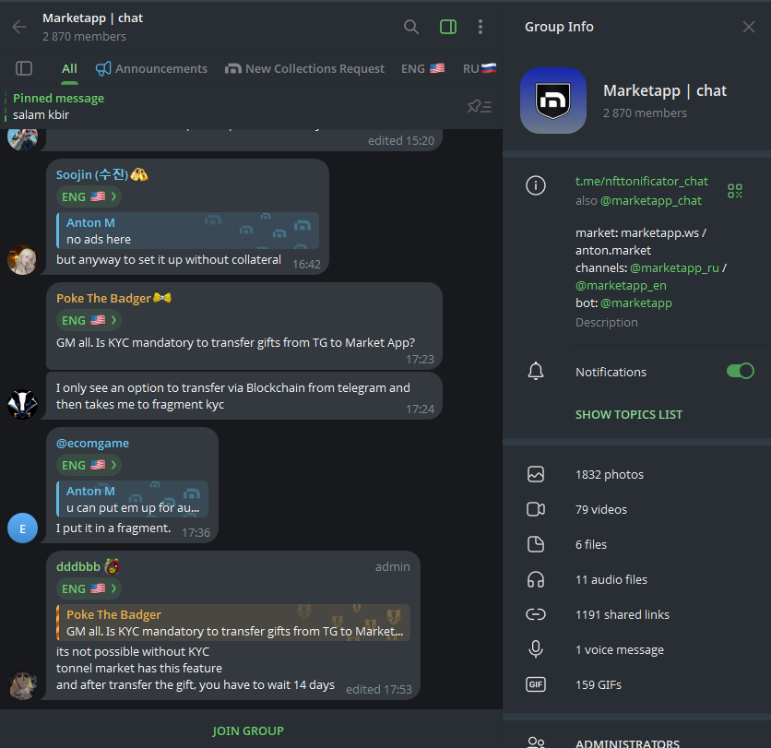Open the Marketapp group avatar image
The height and width of the screenshot is (748, 771).
(553, 101)
